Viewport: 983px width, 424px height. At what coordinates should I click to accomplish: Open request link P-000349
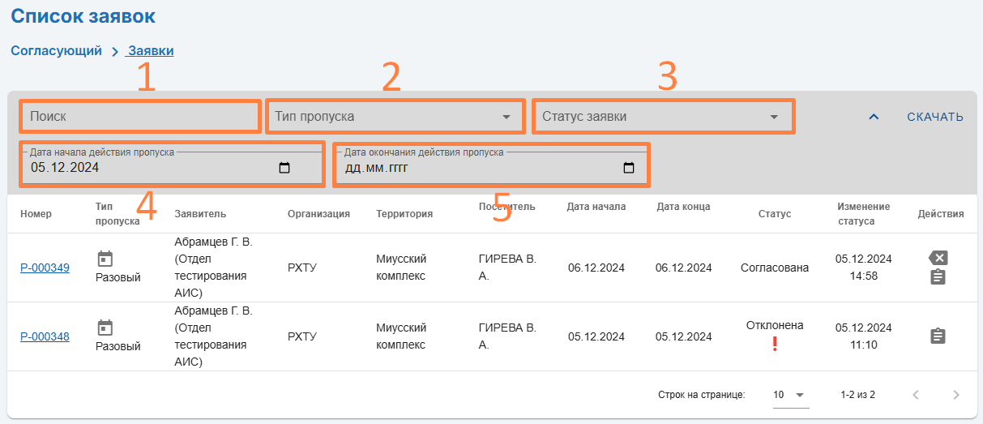pos(45,268)
